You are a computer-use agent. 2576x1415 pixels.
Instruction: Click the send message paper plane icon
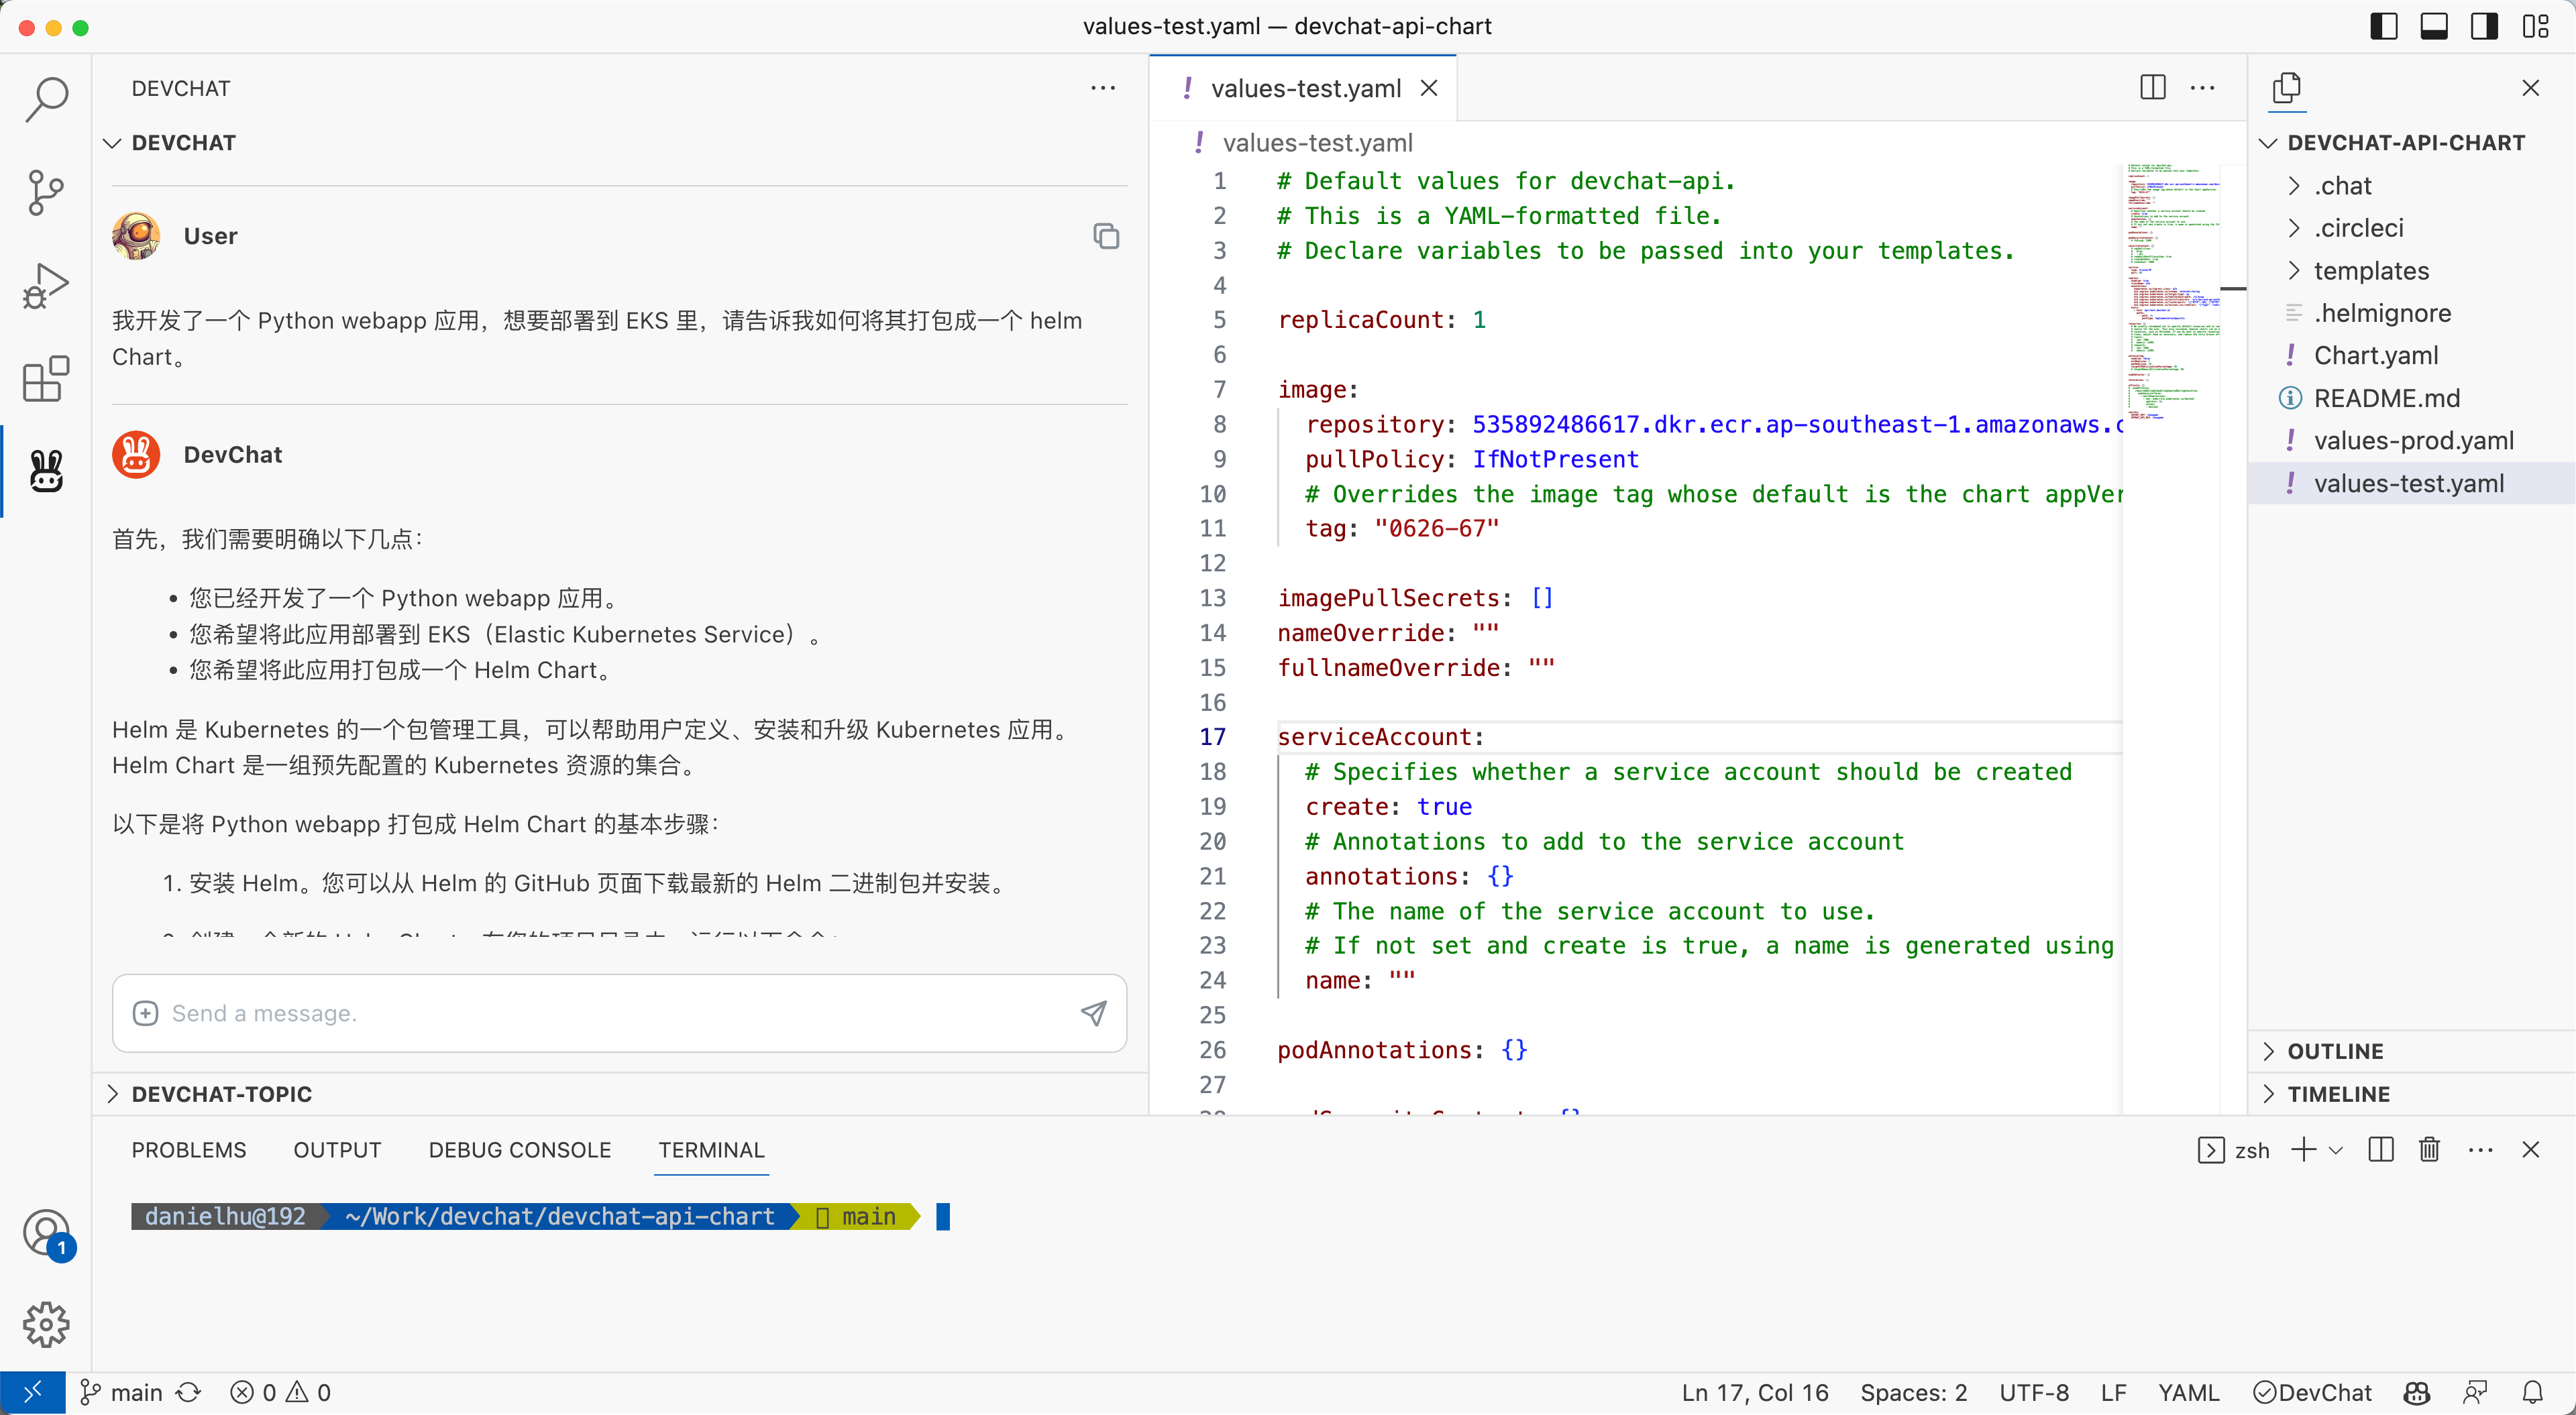[x=1093, y=1013]
